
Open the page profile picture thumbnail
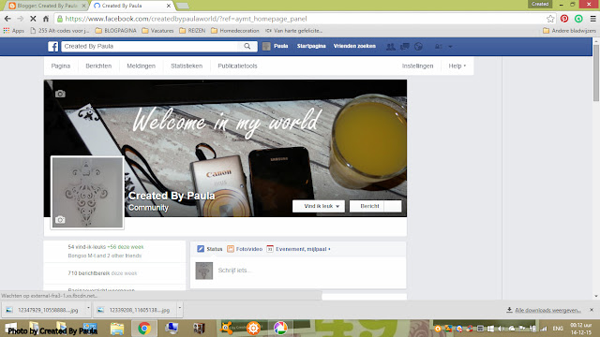pos(87,193)
